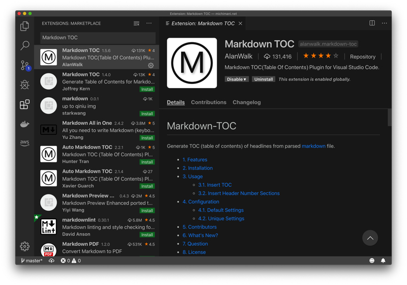This screenshot has height=285, width=407.
Task: Open the AWS explorer icon
Action: coord(24,143)
